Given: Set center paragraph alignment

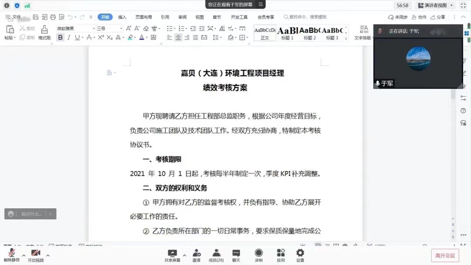Looking at the screenshot, I should [178, 37].
